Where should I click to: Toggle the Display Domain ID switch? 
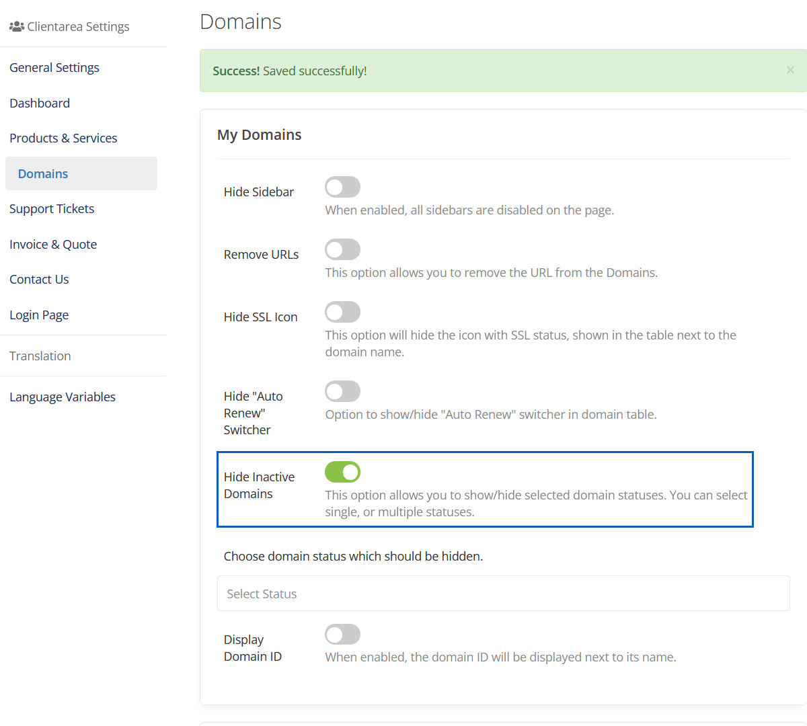(342, 634)
